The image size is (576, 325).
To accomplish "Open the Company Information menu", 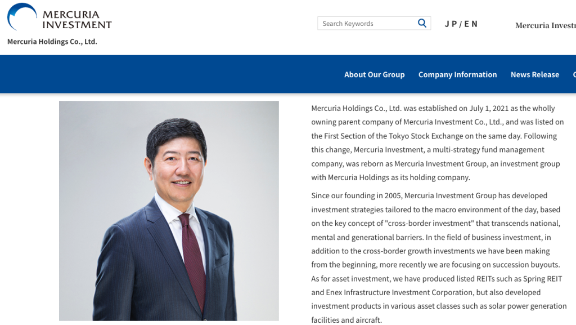I will pos(457,74).
